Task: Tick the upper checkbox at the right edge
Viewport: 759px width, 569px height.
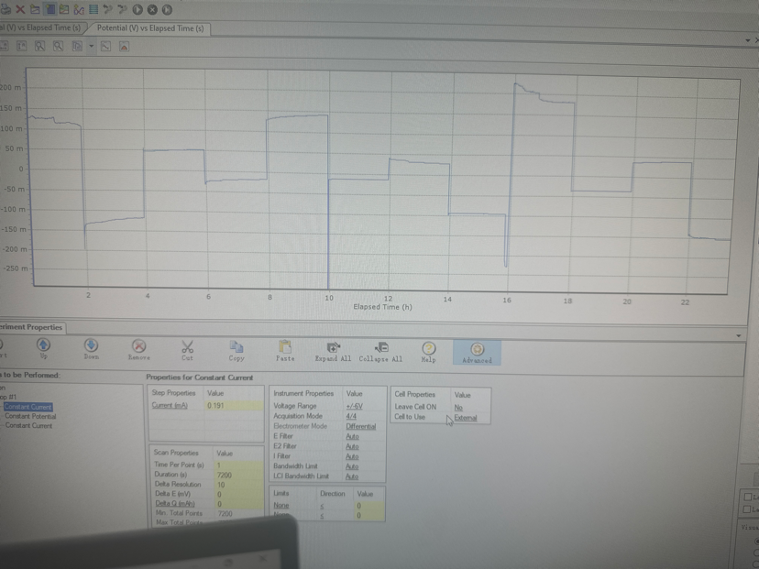Action: click(748, 497)
